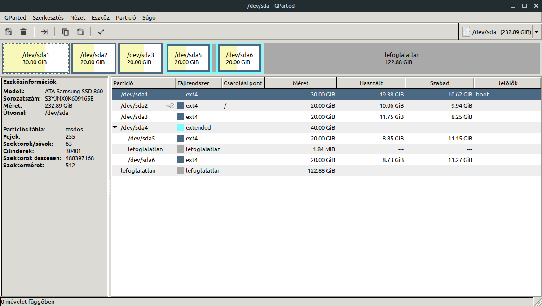
Task: Click the boot flag of /dev/sda1
Action: [x=482, y=95]
